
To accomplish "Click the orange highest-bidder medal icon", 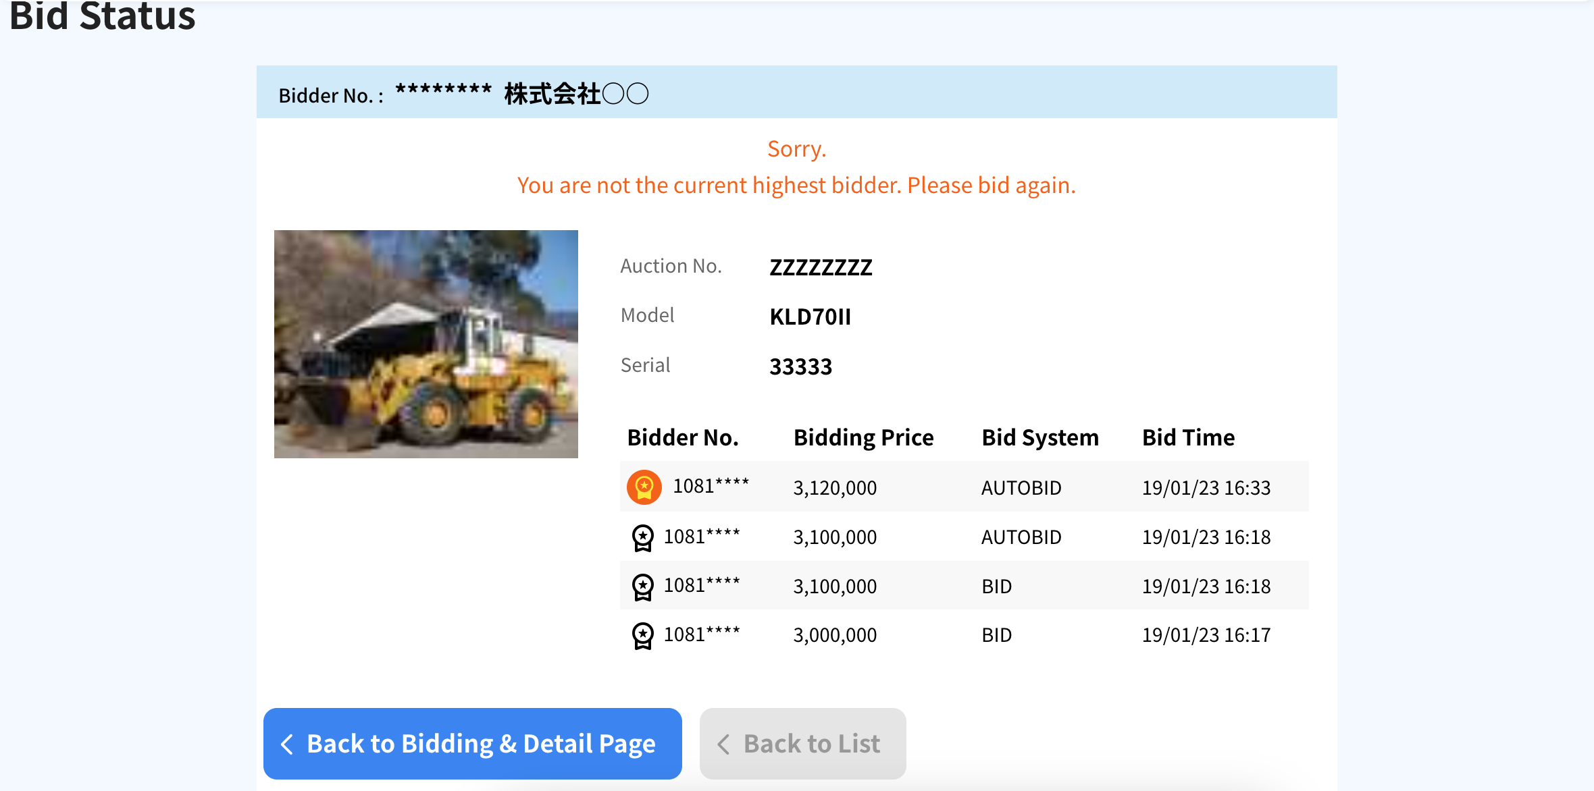I will [644, 487].
